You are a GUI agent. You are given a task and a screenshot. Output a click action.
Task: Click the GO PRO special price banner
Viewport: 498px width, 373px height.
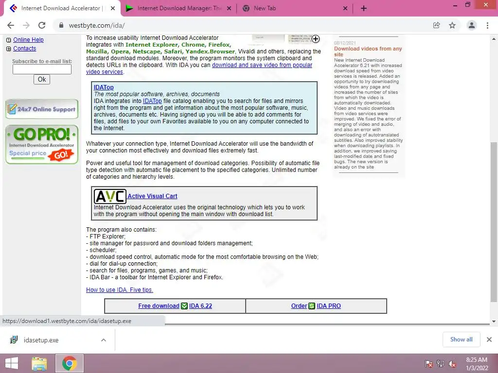coord(42,144)
